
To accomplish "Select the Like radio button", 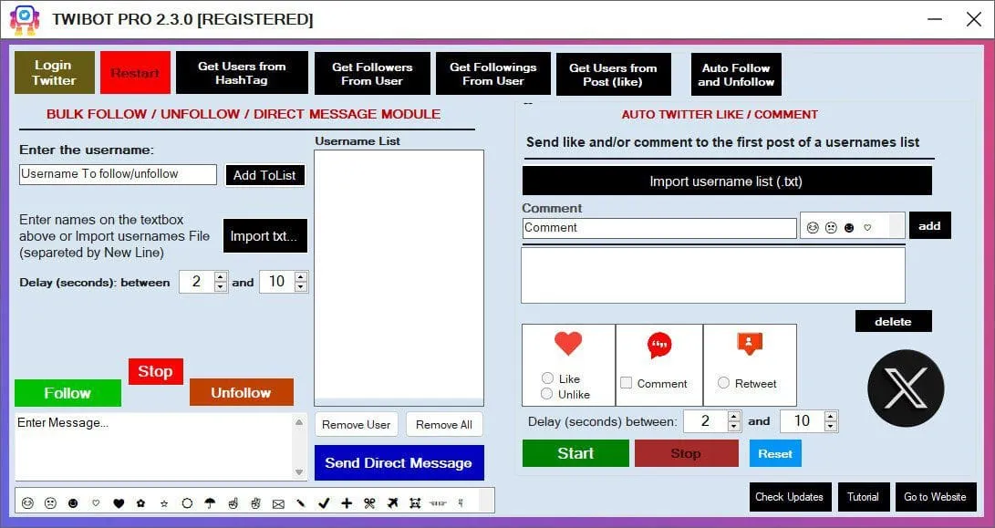I will click(547, 378).
